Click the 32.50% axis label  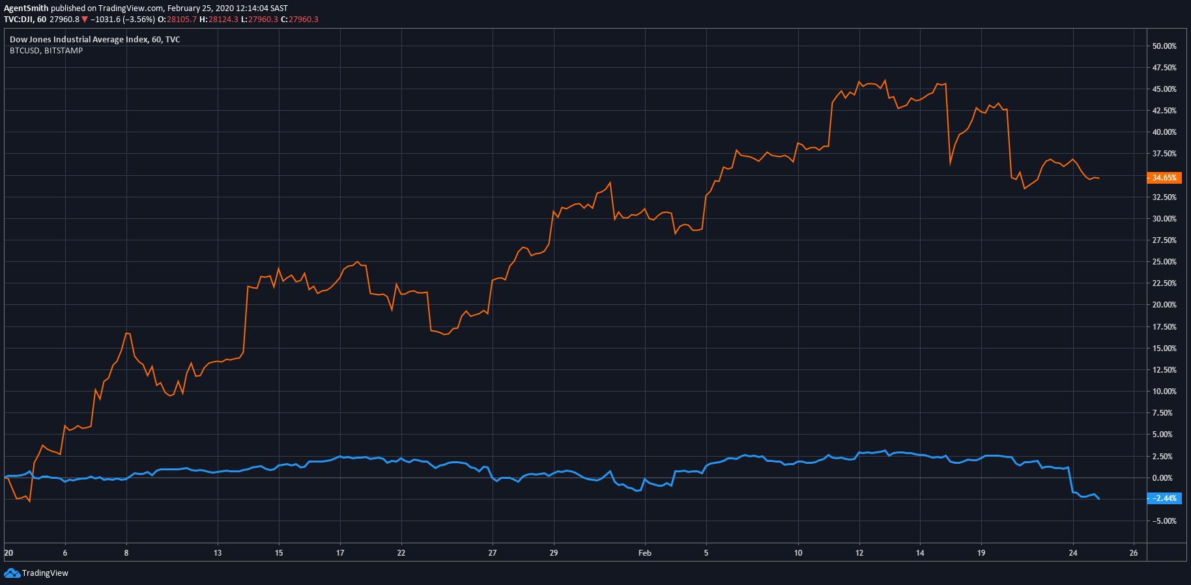click(x=1164, y=197)
